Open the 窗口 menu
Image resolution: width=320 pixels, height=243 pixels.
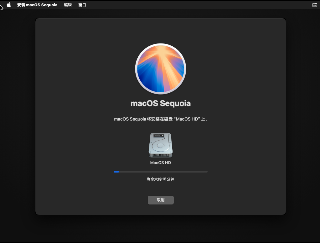tap(82, 5)
